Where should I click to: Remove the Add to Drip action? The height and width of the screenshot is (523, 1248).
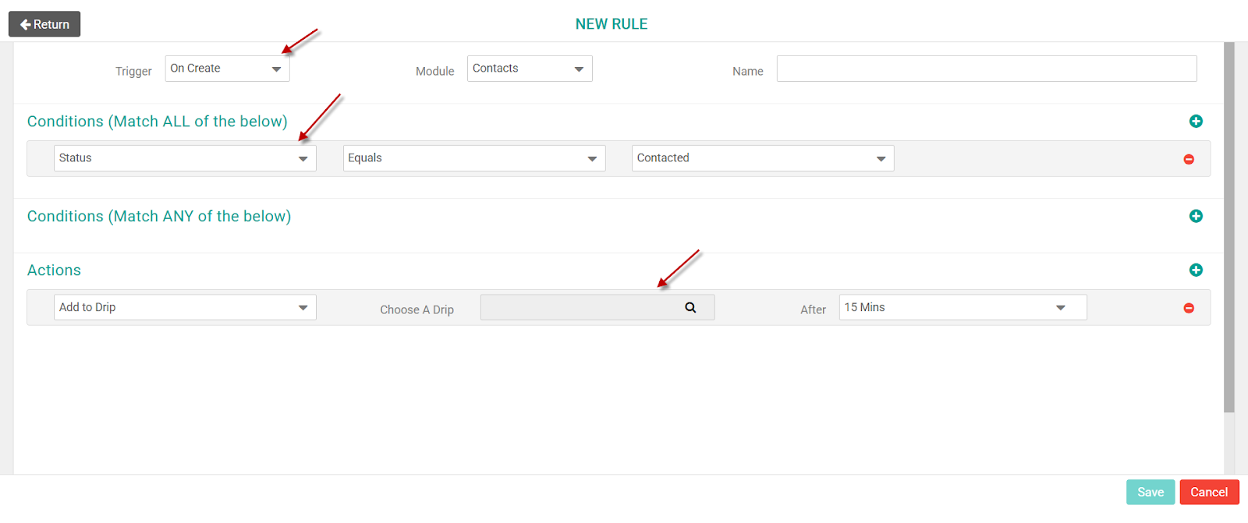[x=1189, y=308]
